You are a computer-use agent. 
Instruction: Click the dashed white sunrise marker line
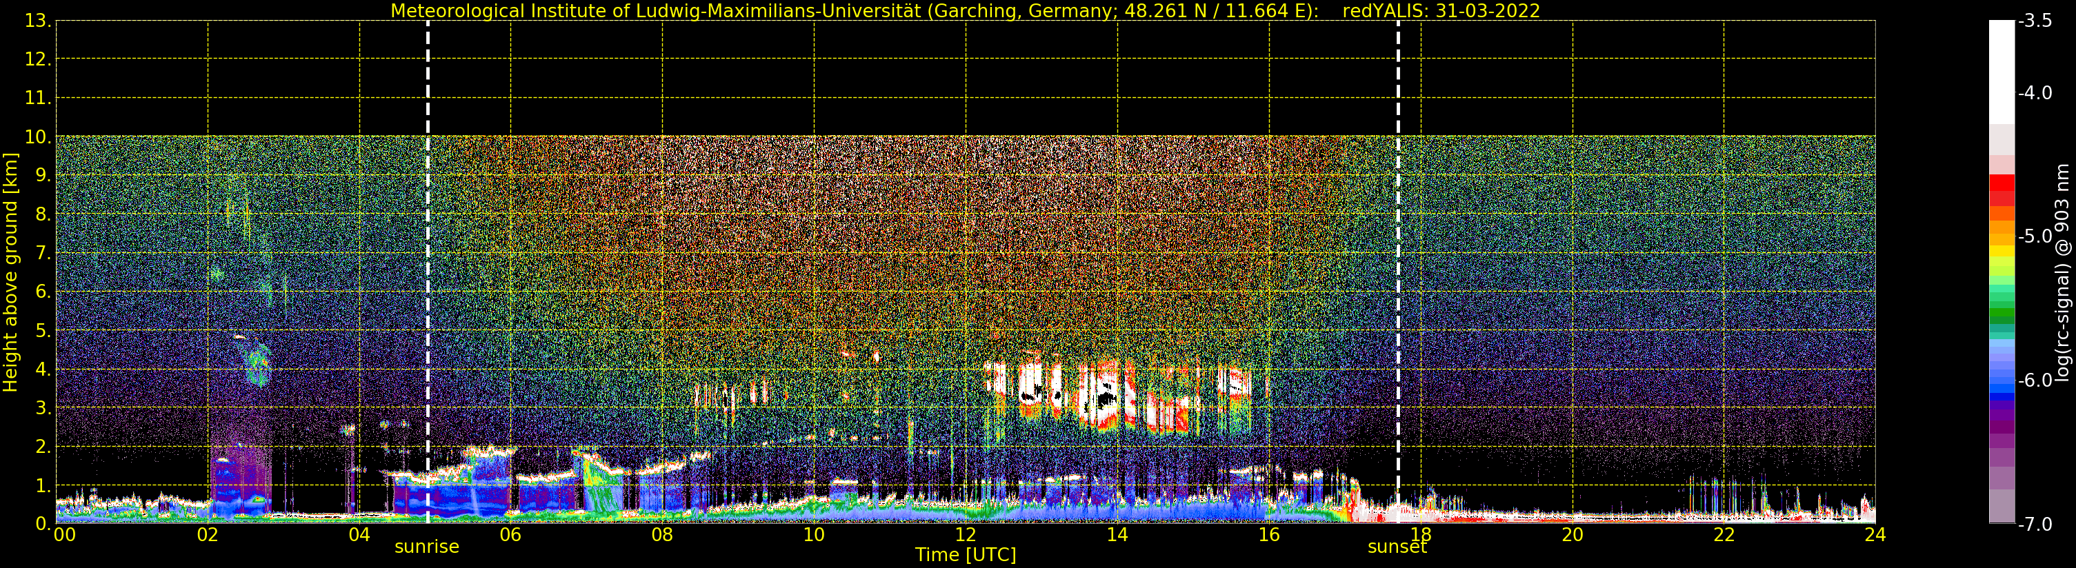[428, 272]
